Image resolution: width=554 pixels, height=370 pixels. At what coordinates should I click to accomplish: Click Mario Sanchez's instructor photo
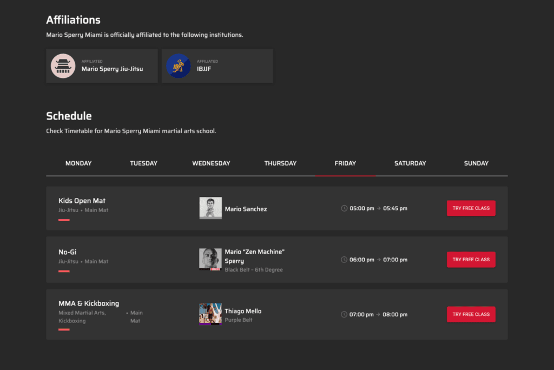coord(210,208)
